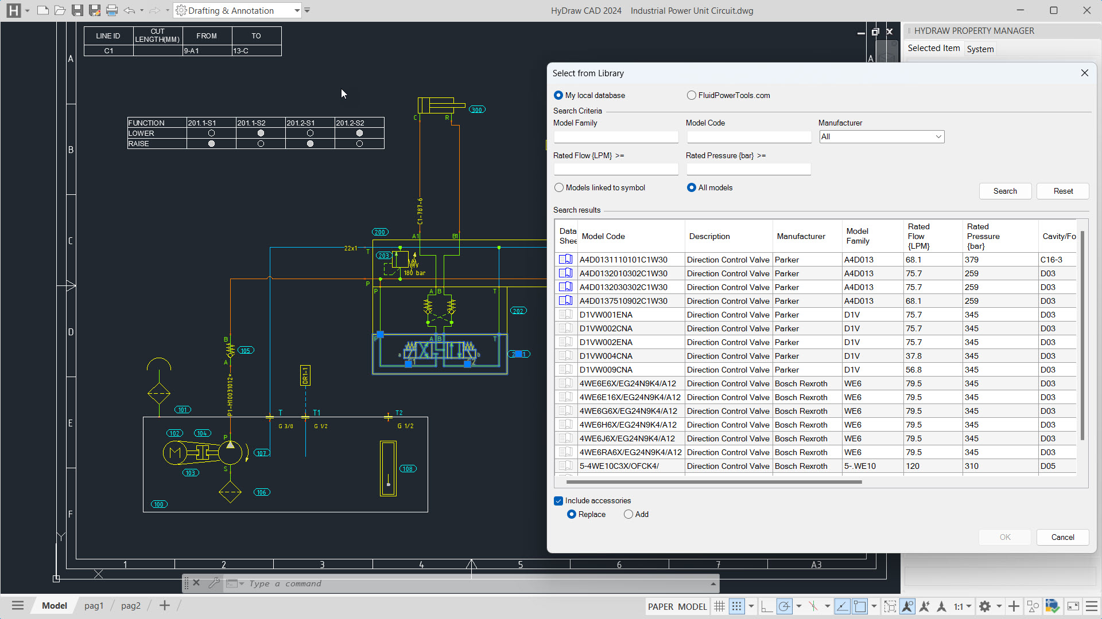Switch to MODEL space toggle
This screenshot has width=1102, height=619.
tap(692, 606)
